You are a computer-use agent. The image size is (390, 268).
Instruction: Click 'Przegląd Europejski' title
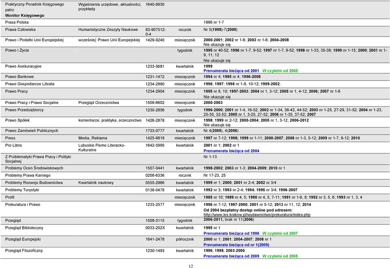[23, 240]
